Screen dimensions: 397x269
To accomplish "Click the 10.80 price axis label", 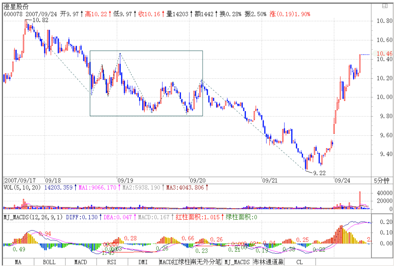I will tap(384, 21).
